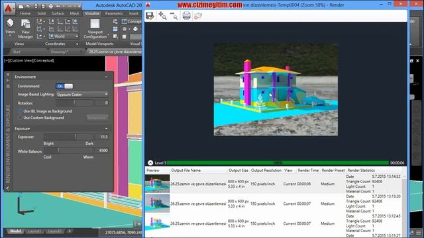Expand the Coordinates panel arrow
424x238 pixels.
pyautogui.click(x=77, y=44)
